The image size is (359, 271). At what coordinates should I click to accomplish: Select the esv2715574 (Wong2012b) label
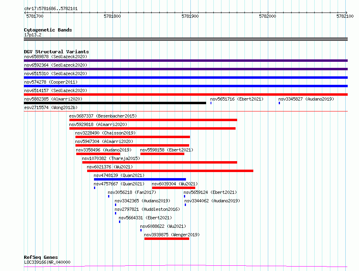tap(51, 107)
